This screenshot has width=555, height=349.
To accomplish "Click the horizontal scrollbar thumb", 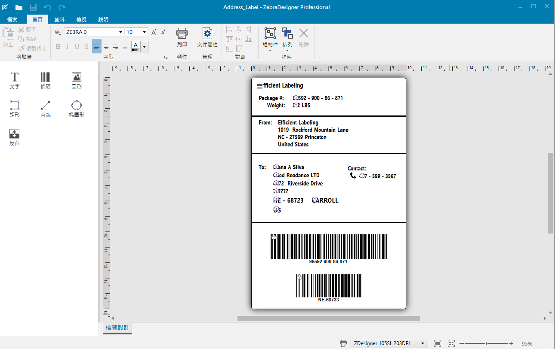I will 328,318.
